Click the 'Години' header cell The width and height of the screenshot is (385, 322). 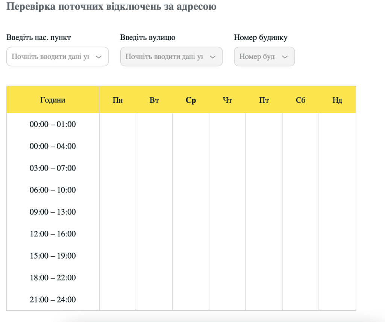(x=53, y=100)
